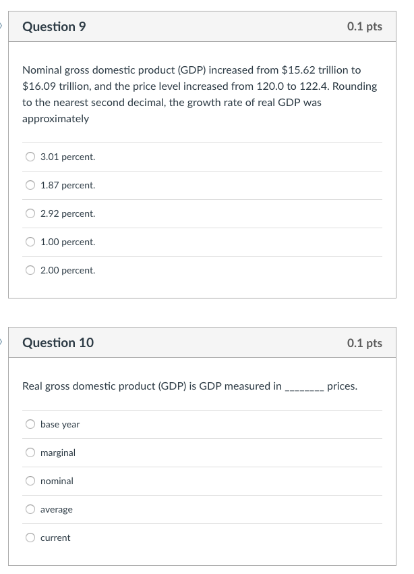414x574 pixels.
Task: Pick the nominal radio button
Action: 30,481
